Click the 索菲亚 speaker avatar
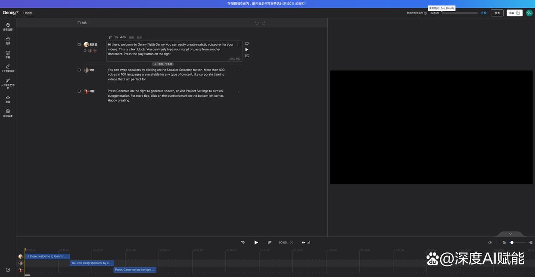This screenshot has width=535, height=277. click(86, 45)
